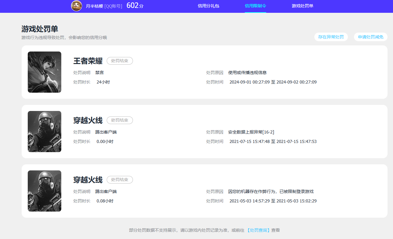Switch to the 信用限制令 tab
393x239 pixels.
pos(255,6)
